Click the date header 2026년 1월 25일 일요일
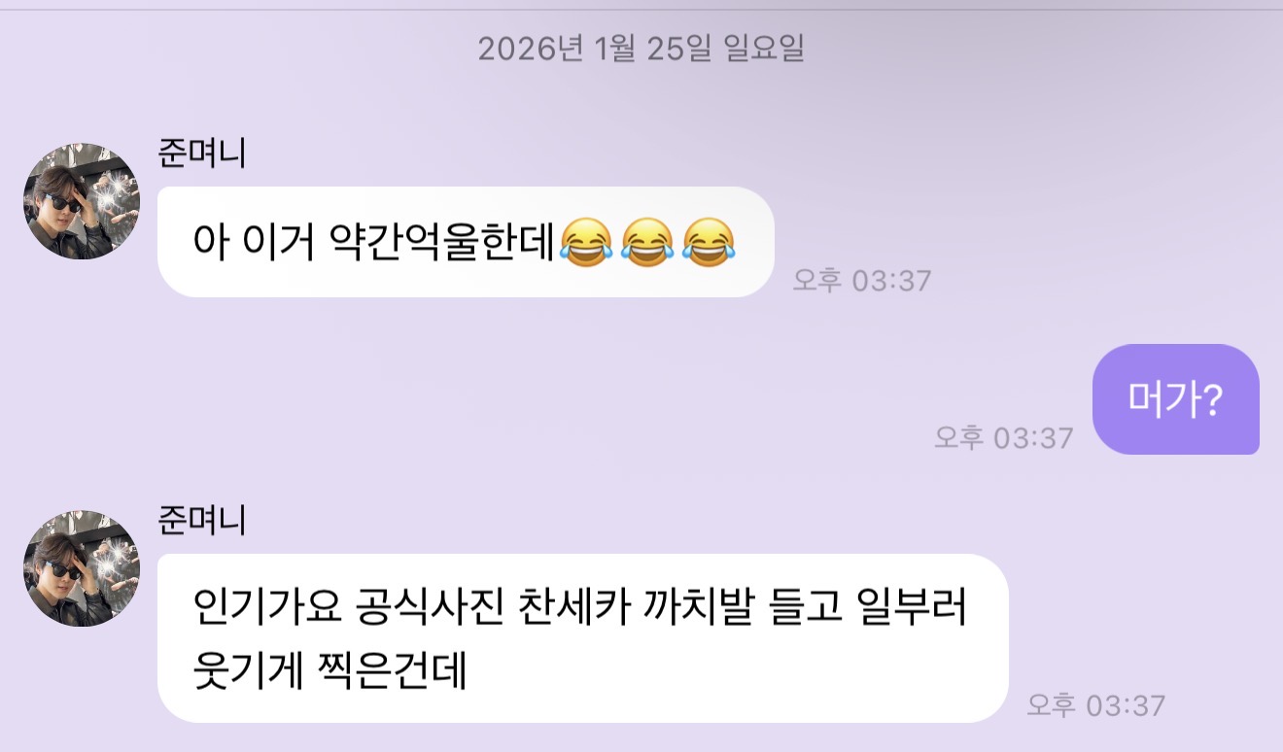 click(x=641, y=49)
